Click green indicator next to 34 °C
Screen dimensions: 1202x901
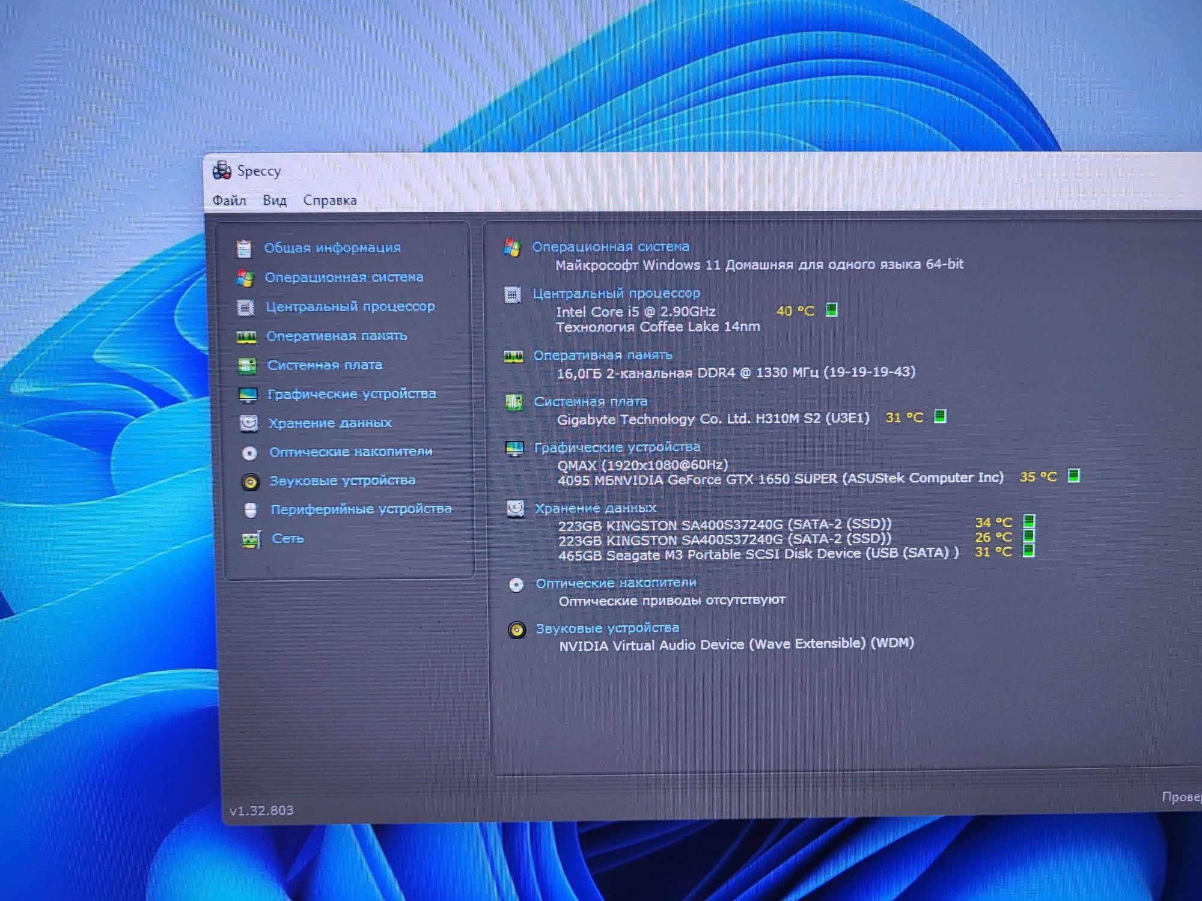click(1029, 520)
